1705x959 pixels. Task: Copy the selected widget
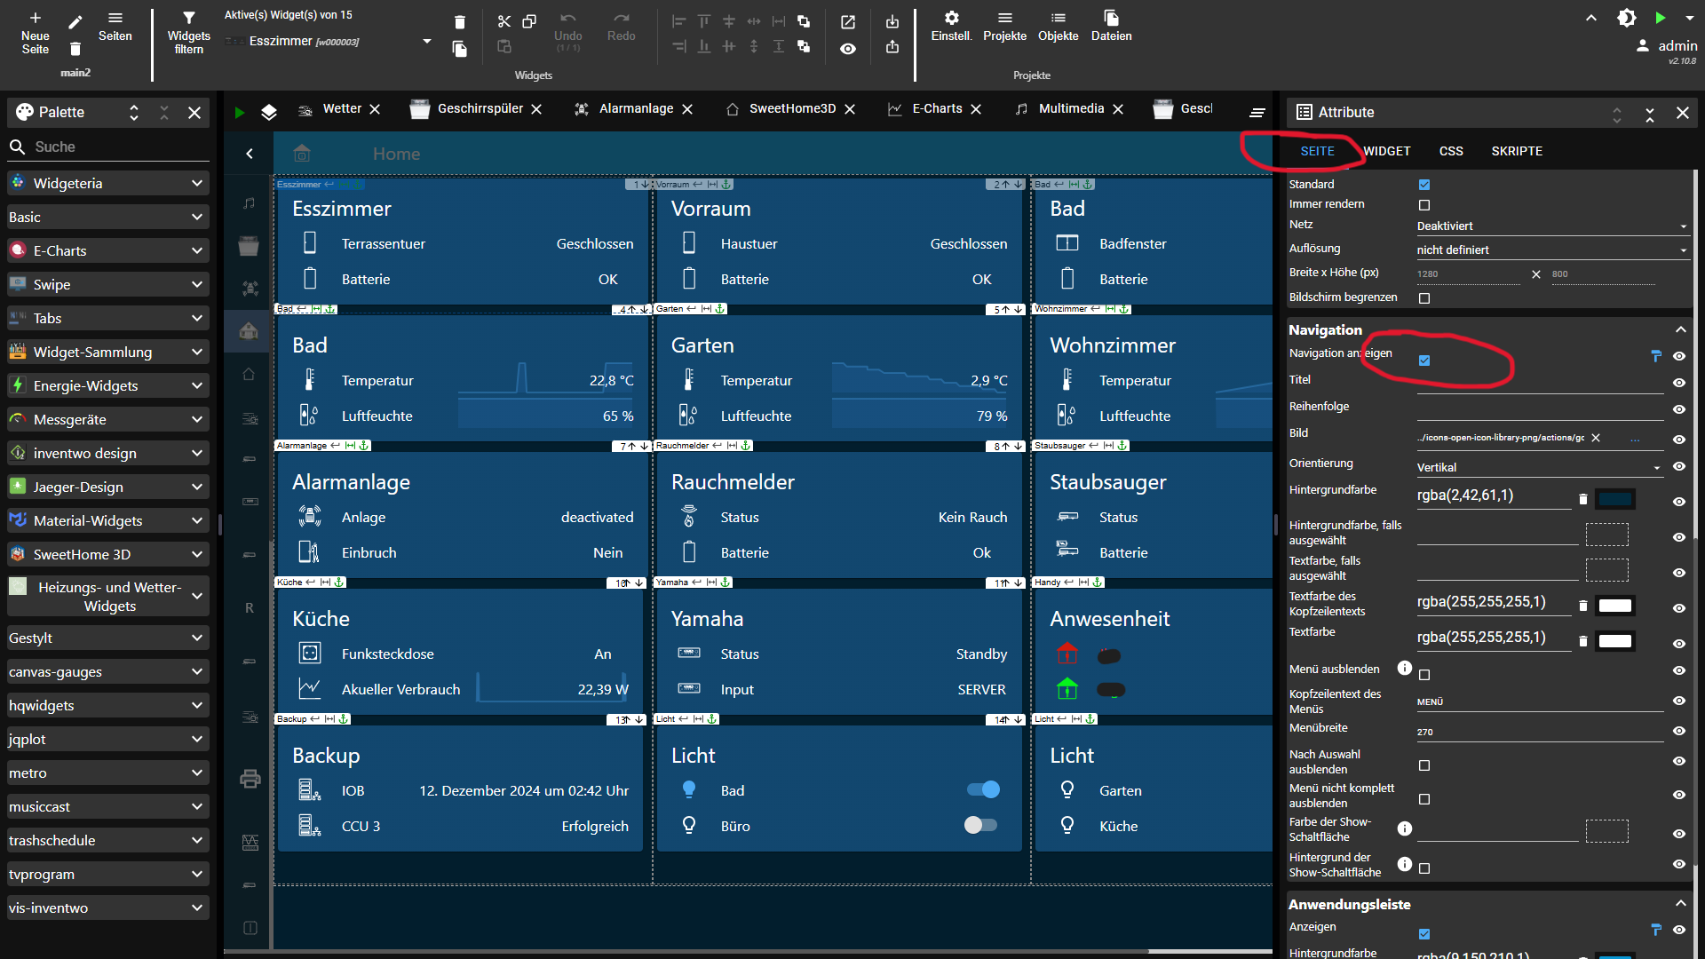coord(529,21)
